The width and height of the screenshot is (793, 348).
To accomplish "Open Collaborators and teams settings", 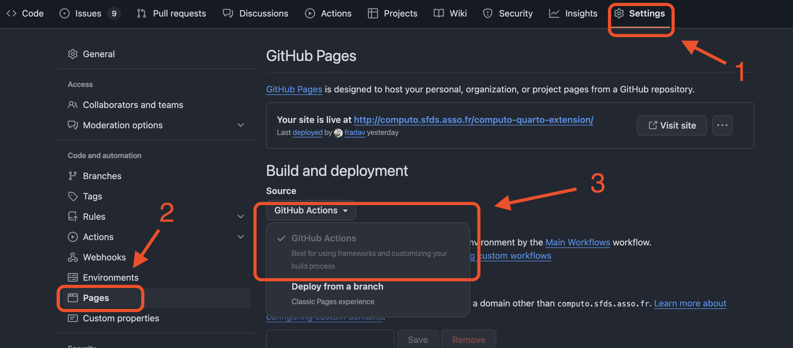I will click(157, 105).
